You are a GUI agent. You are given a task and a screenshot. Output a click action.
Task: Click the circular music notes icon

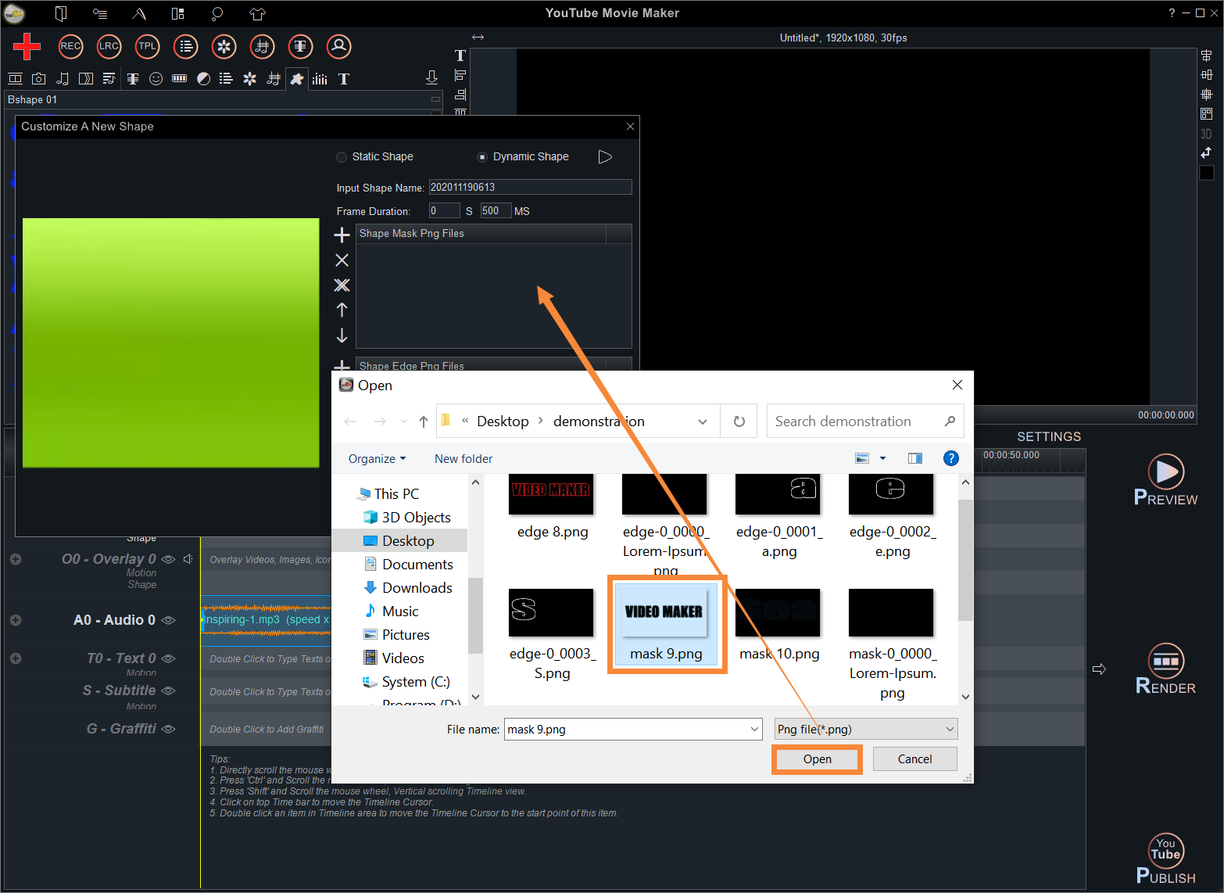(x=262, y=47)
